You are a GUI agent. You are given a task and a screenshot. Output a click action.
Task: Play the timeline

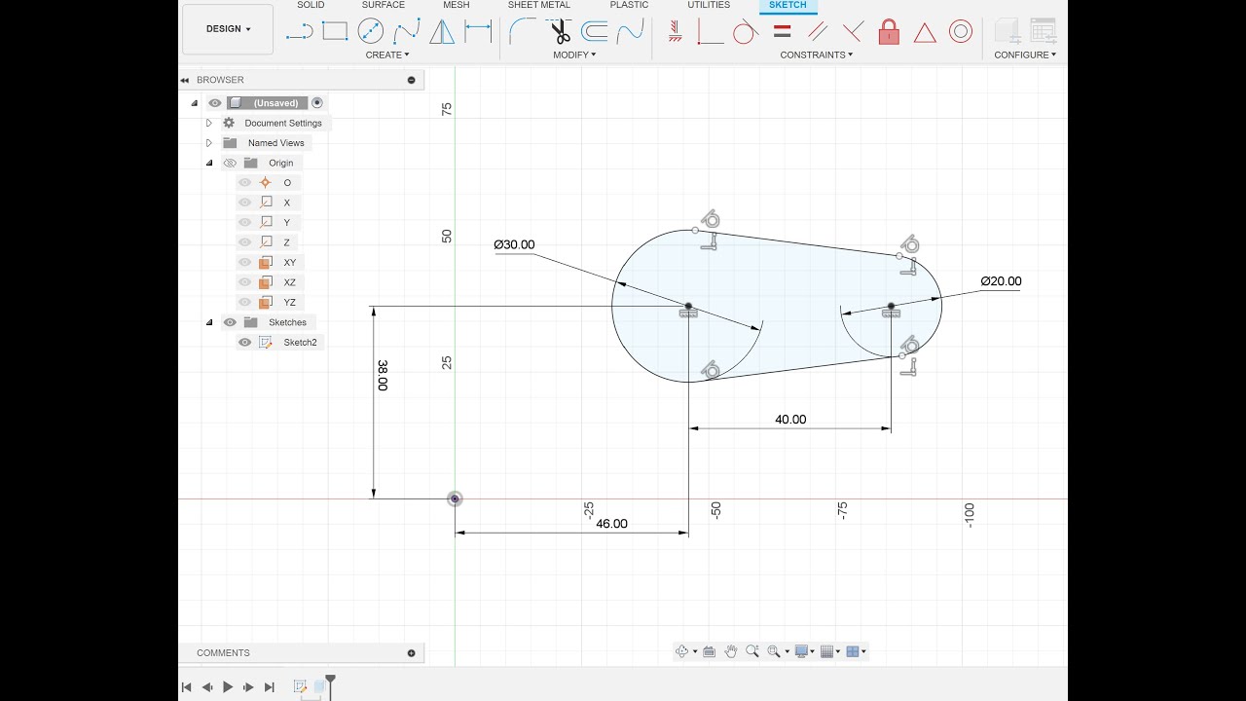(x=228, y=687)
